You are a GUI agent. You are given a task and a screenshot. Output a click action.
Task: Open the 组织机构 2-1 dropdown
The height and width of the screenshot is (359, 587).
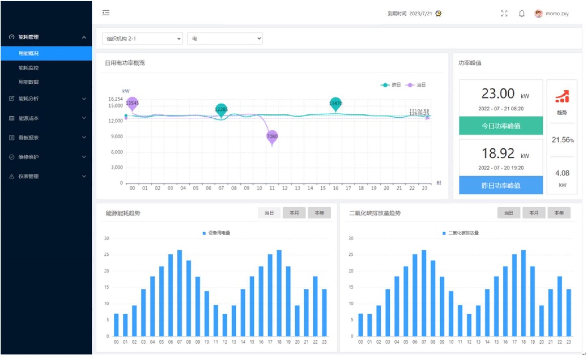[x=142, y=39]
